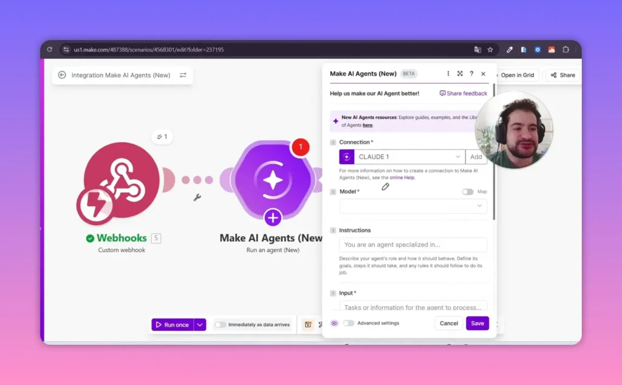Turn on the Map toggle for Model
Image resolution: width=622 pixels, height=385 pixels.
(x=468, y=191)
